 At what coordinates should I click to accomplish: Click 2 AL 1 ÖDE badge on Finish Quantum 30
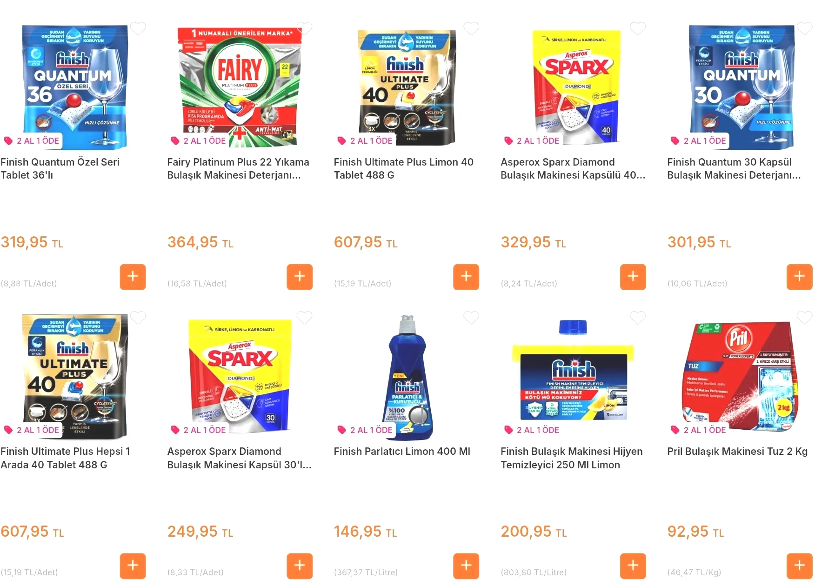699,140
